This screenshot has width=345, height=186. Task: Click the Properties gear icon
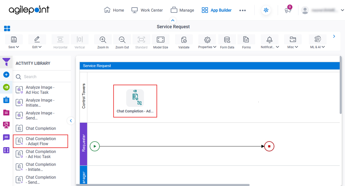pyautogui.click(x=207, y=40)
